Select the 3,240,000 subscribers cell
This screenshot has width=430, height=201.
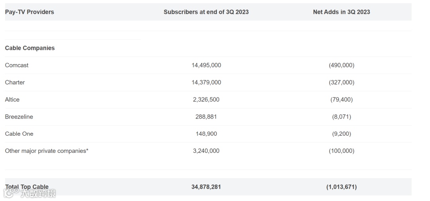tap(206, 151)
